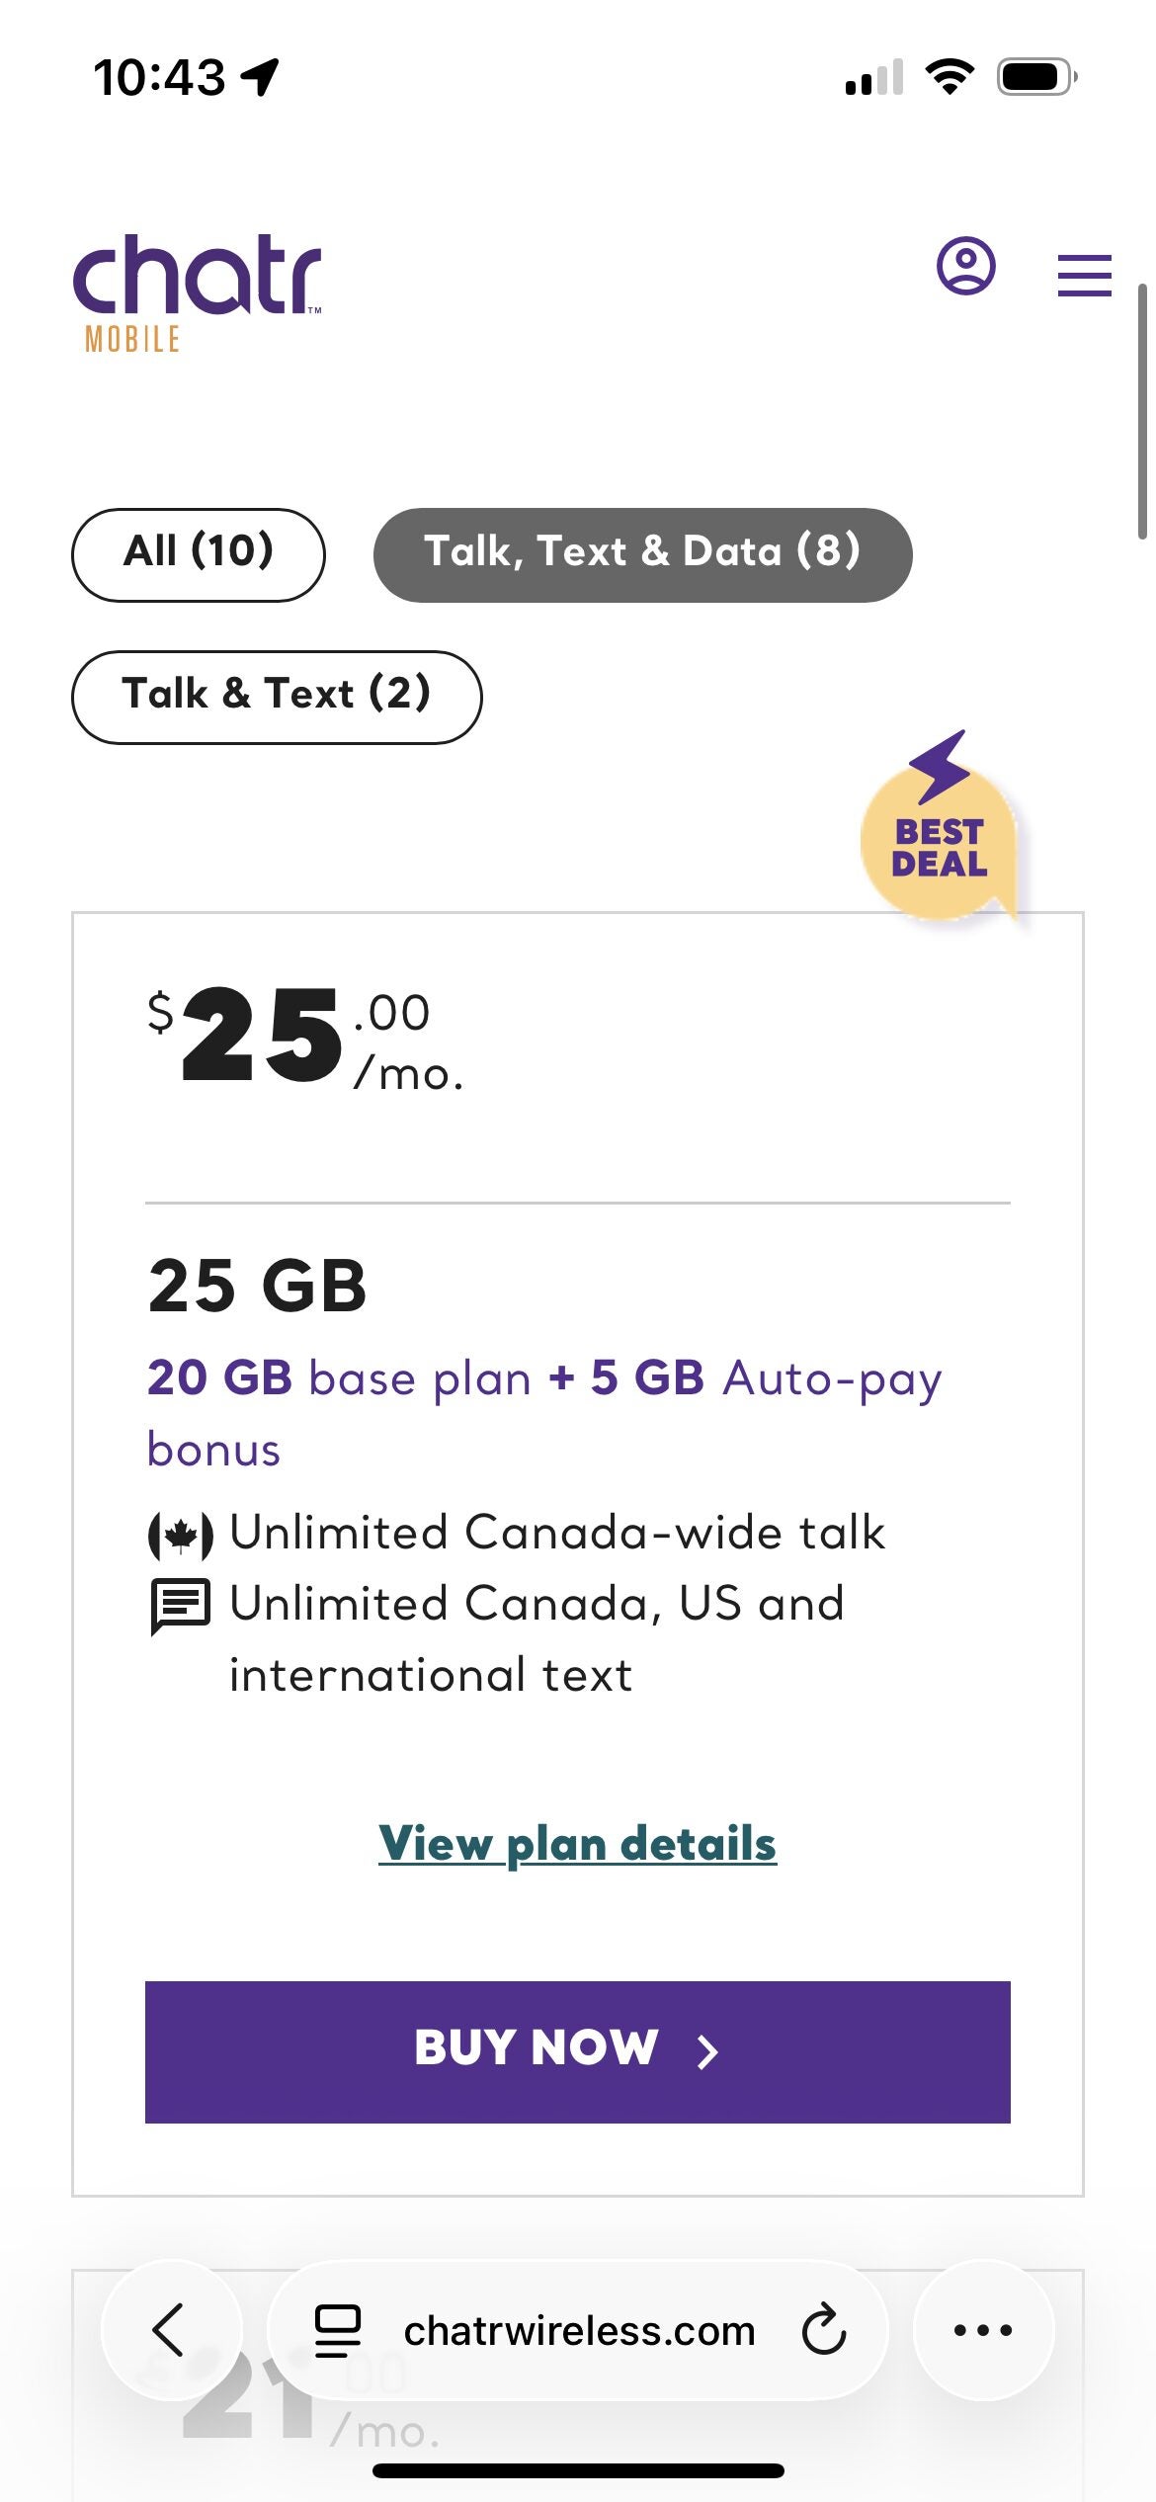
Task: Click the Canada maple leaf talk icon
Action: click(x=180, y=1536)
